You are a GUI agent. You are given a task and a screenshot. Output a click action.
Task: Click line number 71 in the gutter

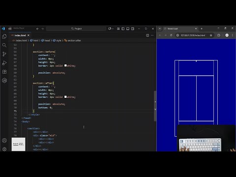[x=15, y=111]
